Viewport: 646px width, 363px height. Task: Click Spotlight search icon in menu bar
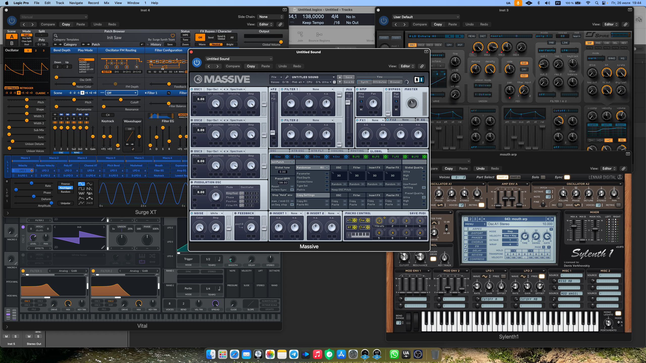[597, 3]
